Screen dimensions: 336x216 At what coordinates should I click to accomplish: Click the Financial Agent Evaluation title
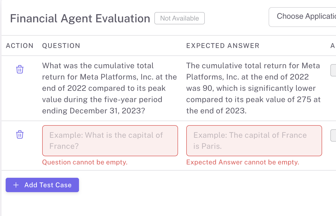[80, 19]
